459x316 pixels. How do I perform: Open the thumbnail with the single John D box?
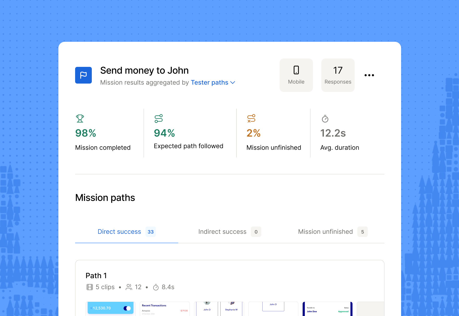pos(273,309)
